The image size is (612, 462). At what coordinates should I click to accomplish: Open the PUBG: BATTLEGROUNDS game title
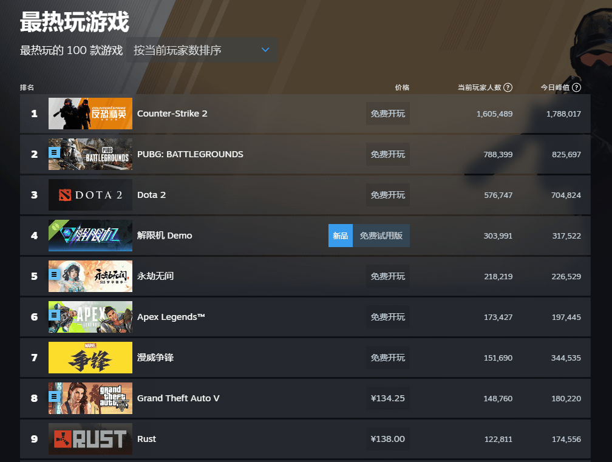pos(190,154)
